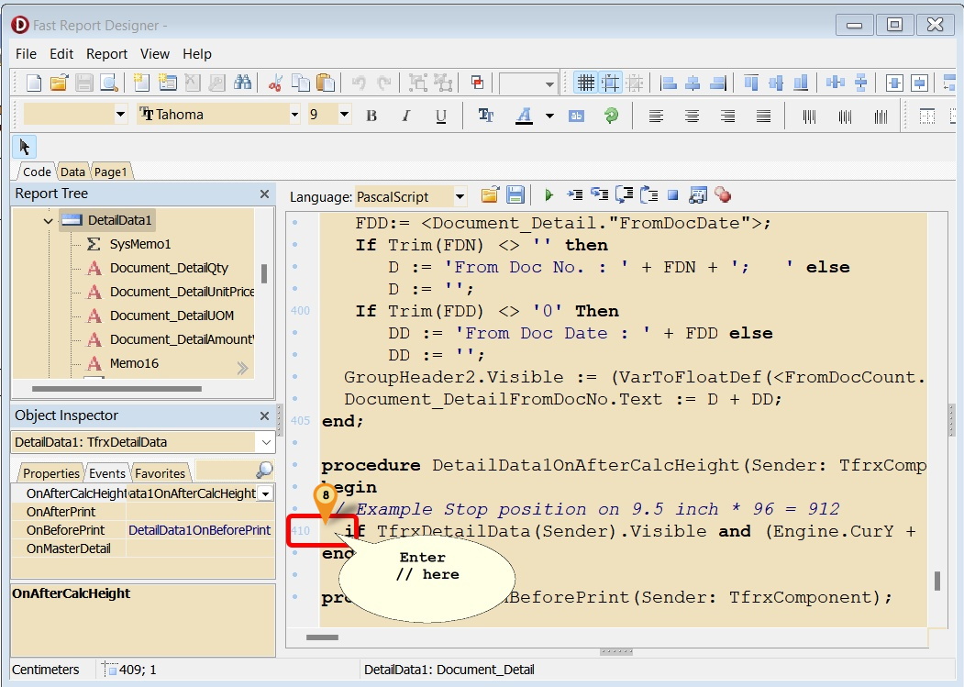Open the Language dropdown showing PascalScript
The width and height of the screenshot is (964, 687).
[461, 195]
